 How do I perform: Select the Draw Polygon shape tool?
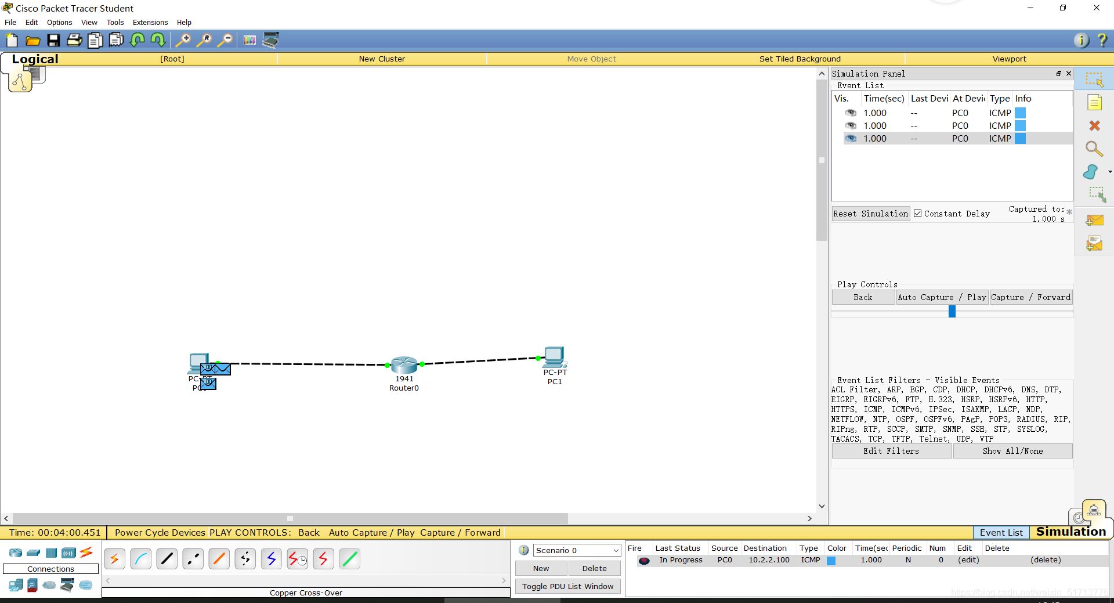tap(1091, 172)
